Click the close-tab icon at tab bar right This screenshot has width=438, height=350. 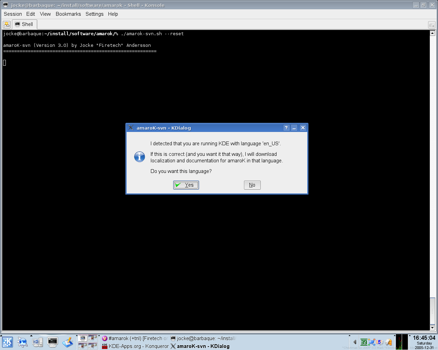click(x=431, y=25)
